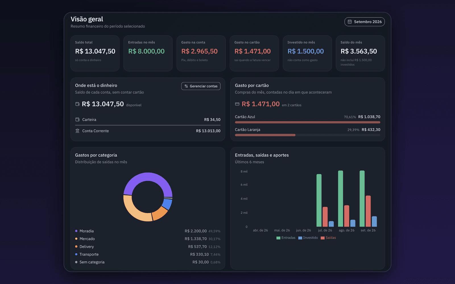Click the purple Moradia donut segment
Screen dimensions: 455x284
148,177
